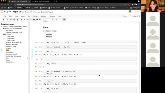Image resolution: width=165 pixels, height=93 pixels.
Task: Collapse the Setting Up Your Environment node
Action: 3,29
